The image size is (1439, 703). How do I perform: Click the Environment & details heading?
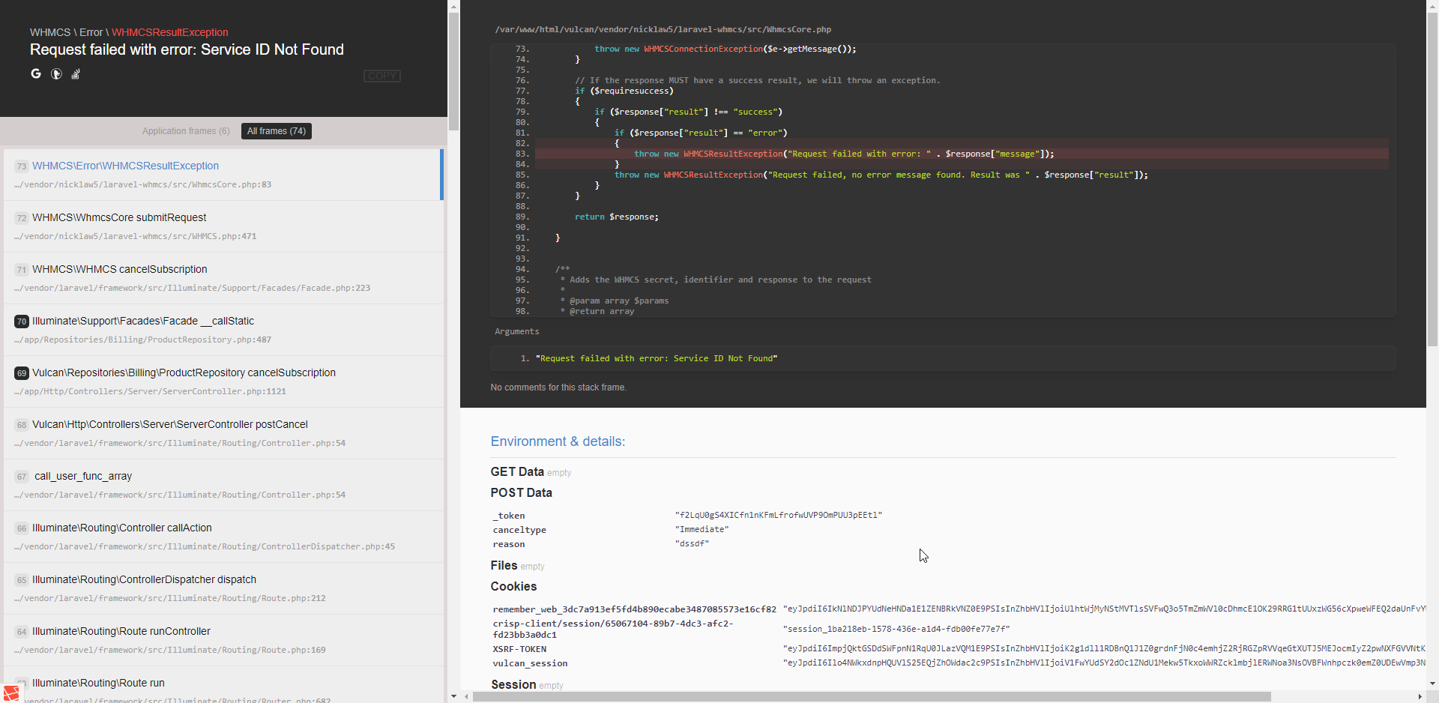tap(558, 441)
